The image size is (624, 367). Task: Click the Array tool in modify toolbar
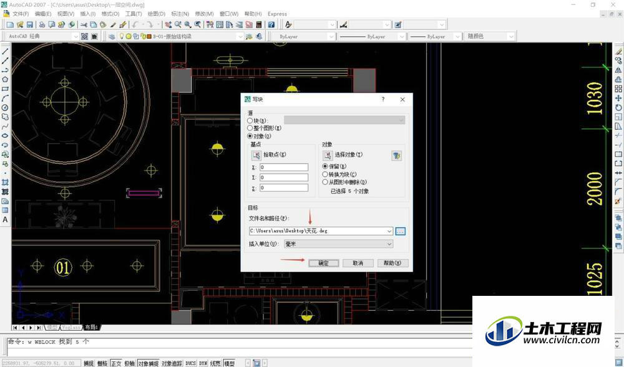[618, 89]
